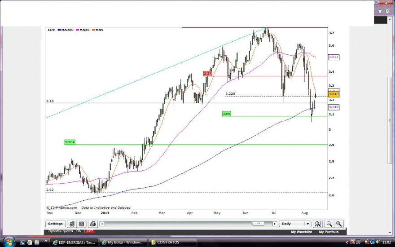Click the show desktop quick launch icon
This screenshot has width=395, height=247.
22,243
